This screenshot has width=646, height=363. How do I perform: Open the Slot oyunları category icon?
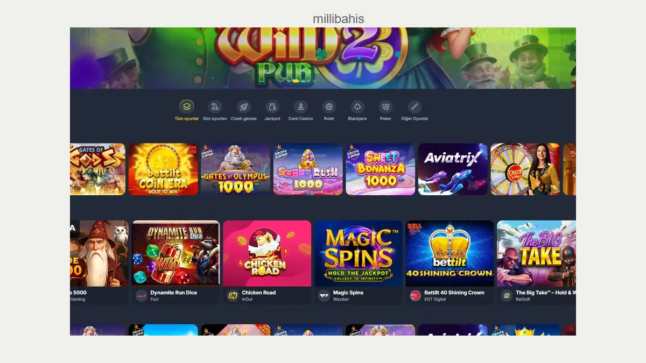pyautogui.click(x=215, y=106)
